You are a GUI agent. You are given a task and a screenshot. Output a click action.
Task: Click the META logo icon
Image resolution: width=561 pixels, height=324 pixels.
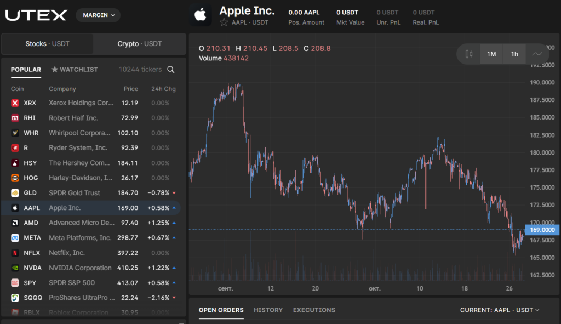(15, 238)
